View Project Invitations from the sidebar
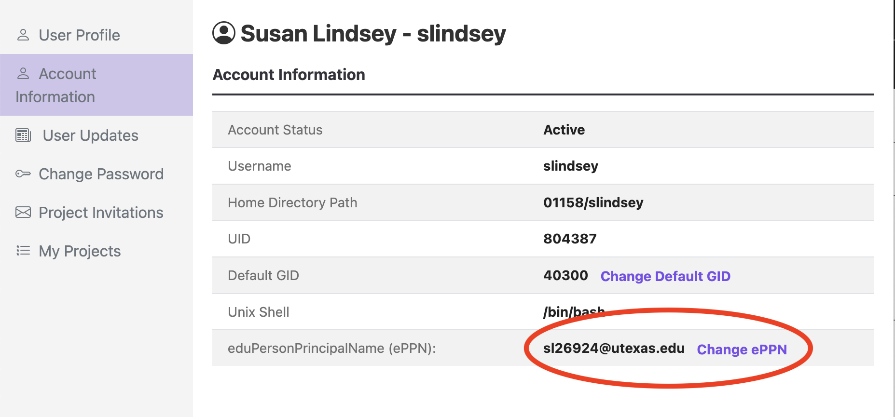Screen dimensions: 895x417 coord(101,213)
